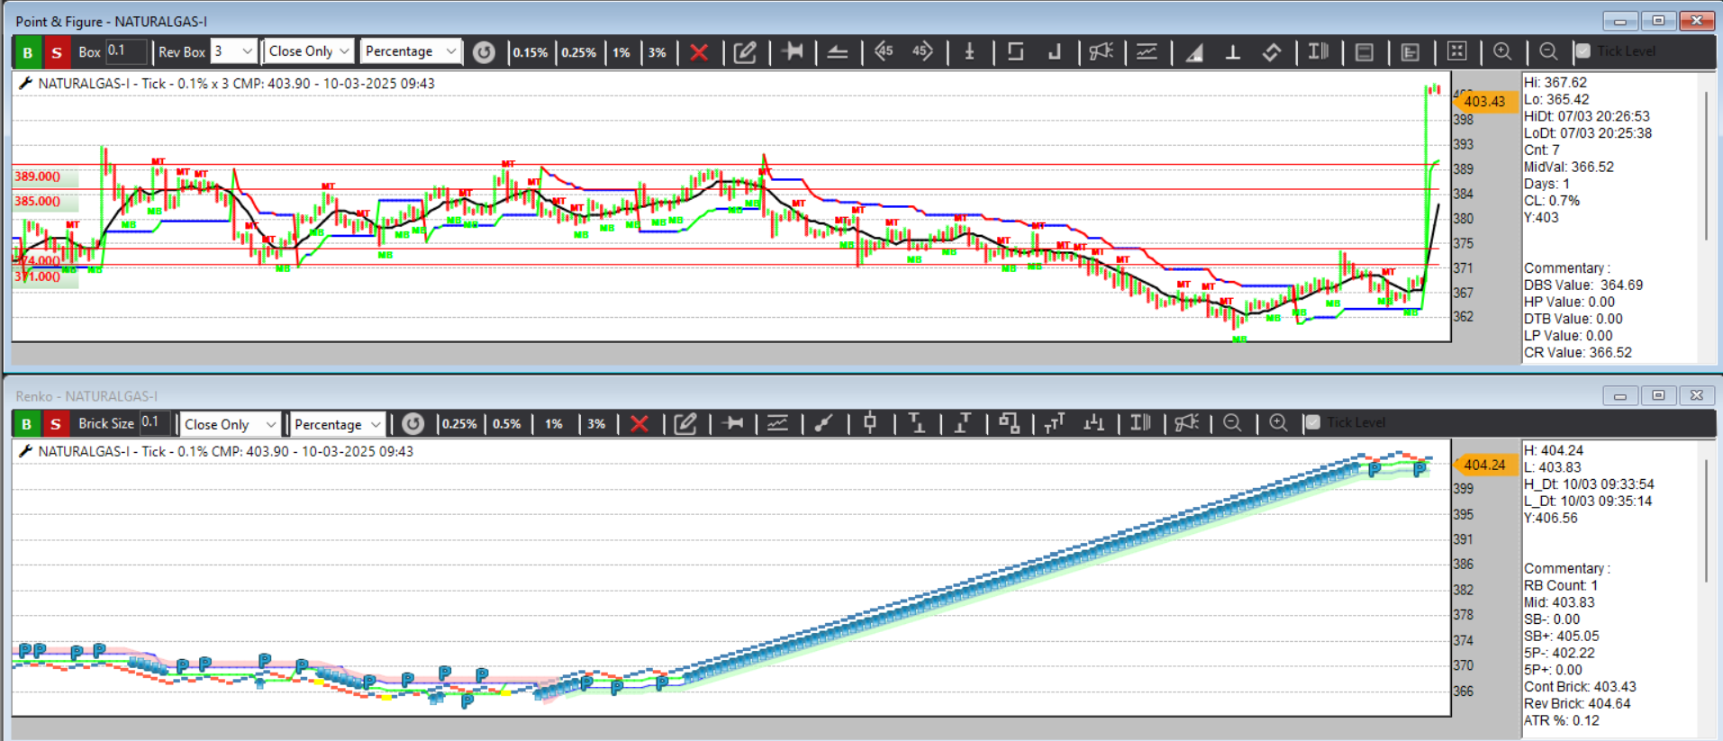Click the 404.24 price tag on Renko axis
Screen dimensions: 1723x741
(x=1483, y=465)
